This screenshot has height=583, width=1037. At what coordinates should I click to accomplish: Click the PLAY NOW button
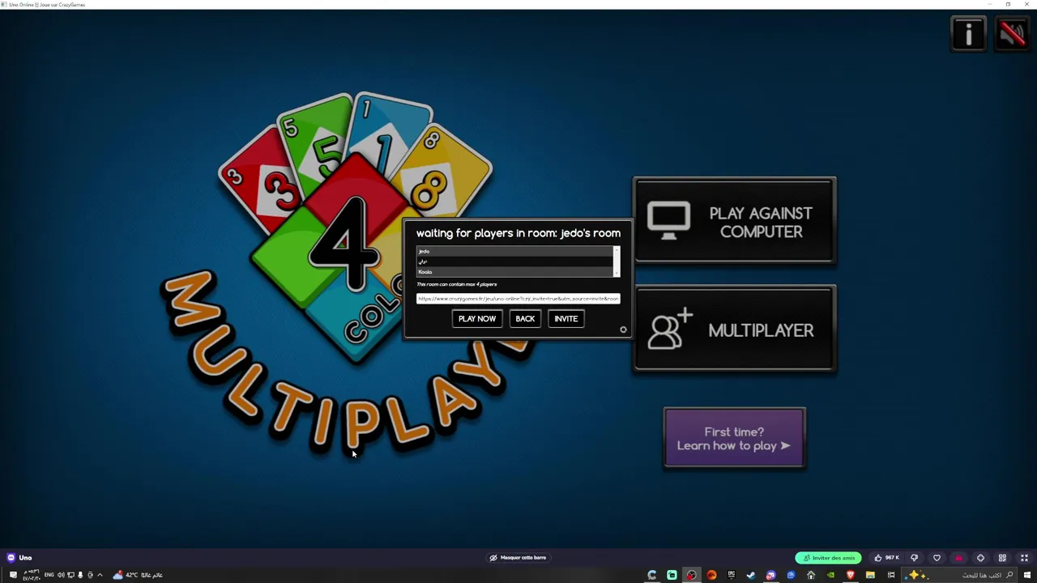477,318
